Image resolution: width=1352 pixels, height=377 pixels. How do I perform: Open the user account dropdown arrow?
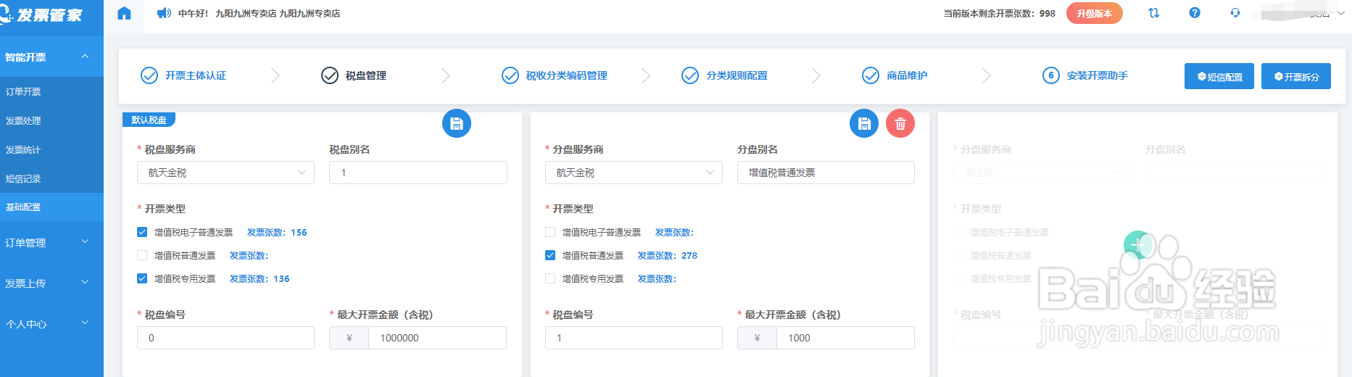pyautogui.click(x=1340, y=13)
